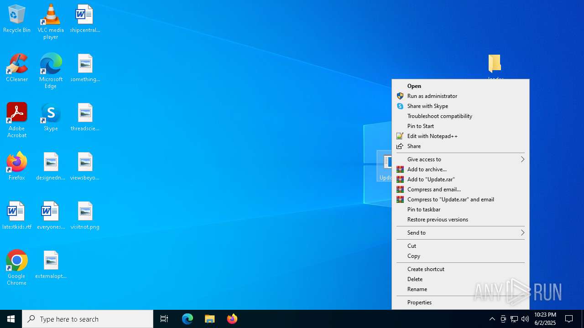
Task: Choose Rename in the context menu
Action: click(x=460, y=289)
